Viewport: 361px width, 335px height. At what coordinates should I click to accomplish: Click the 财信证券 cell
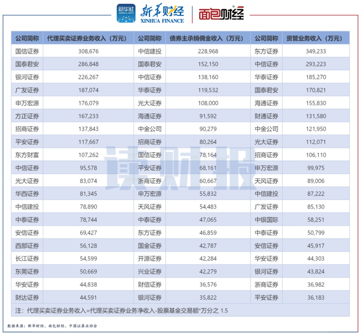[150, 285]
